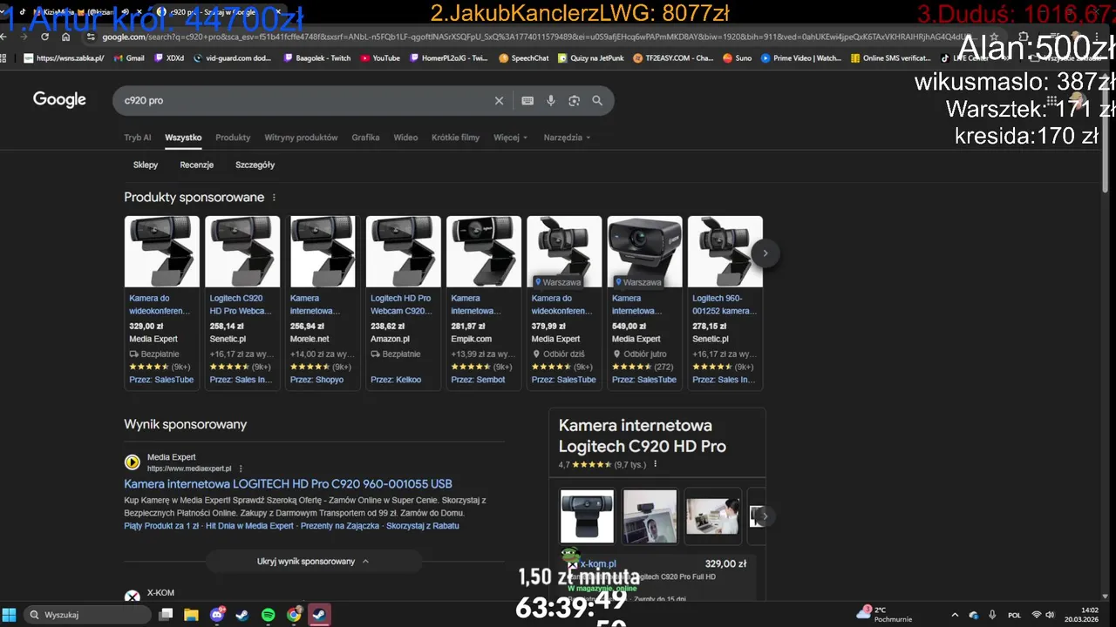Switch to the Grafika tab
Screen dimensions: 1116x627
point(365,138)
